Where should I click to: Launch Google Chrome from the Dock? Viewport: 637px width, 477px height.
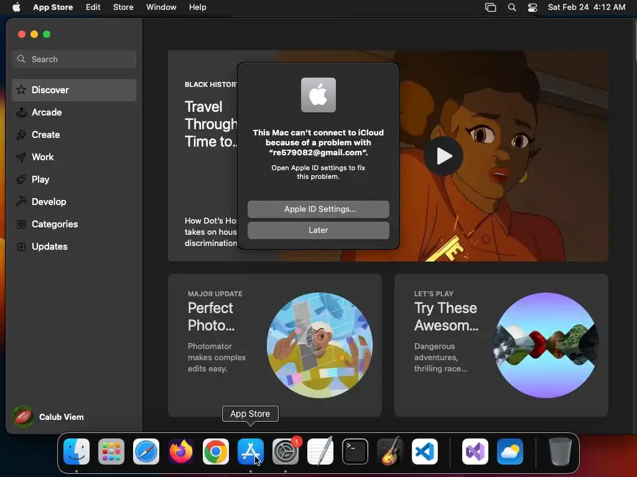(x=216, y=452)
